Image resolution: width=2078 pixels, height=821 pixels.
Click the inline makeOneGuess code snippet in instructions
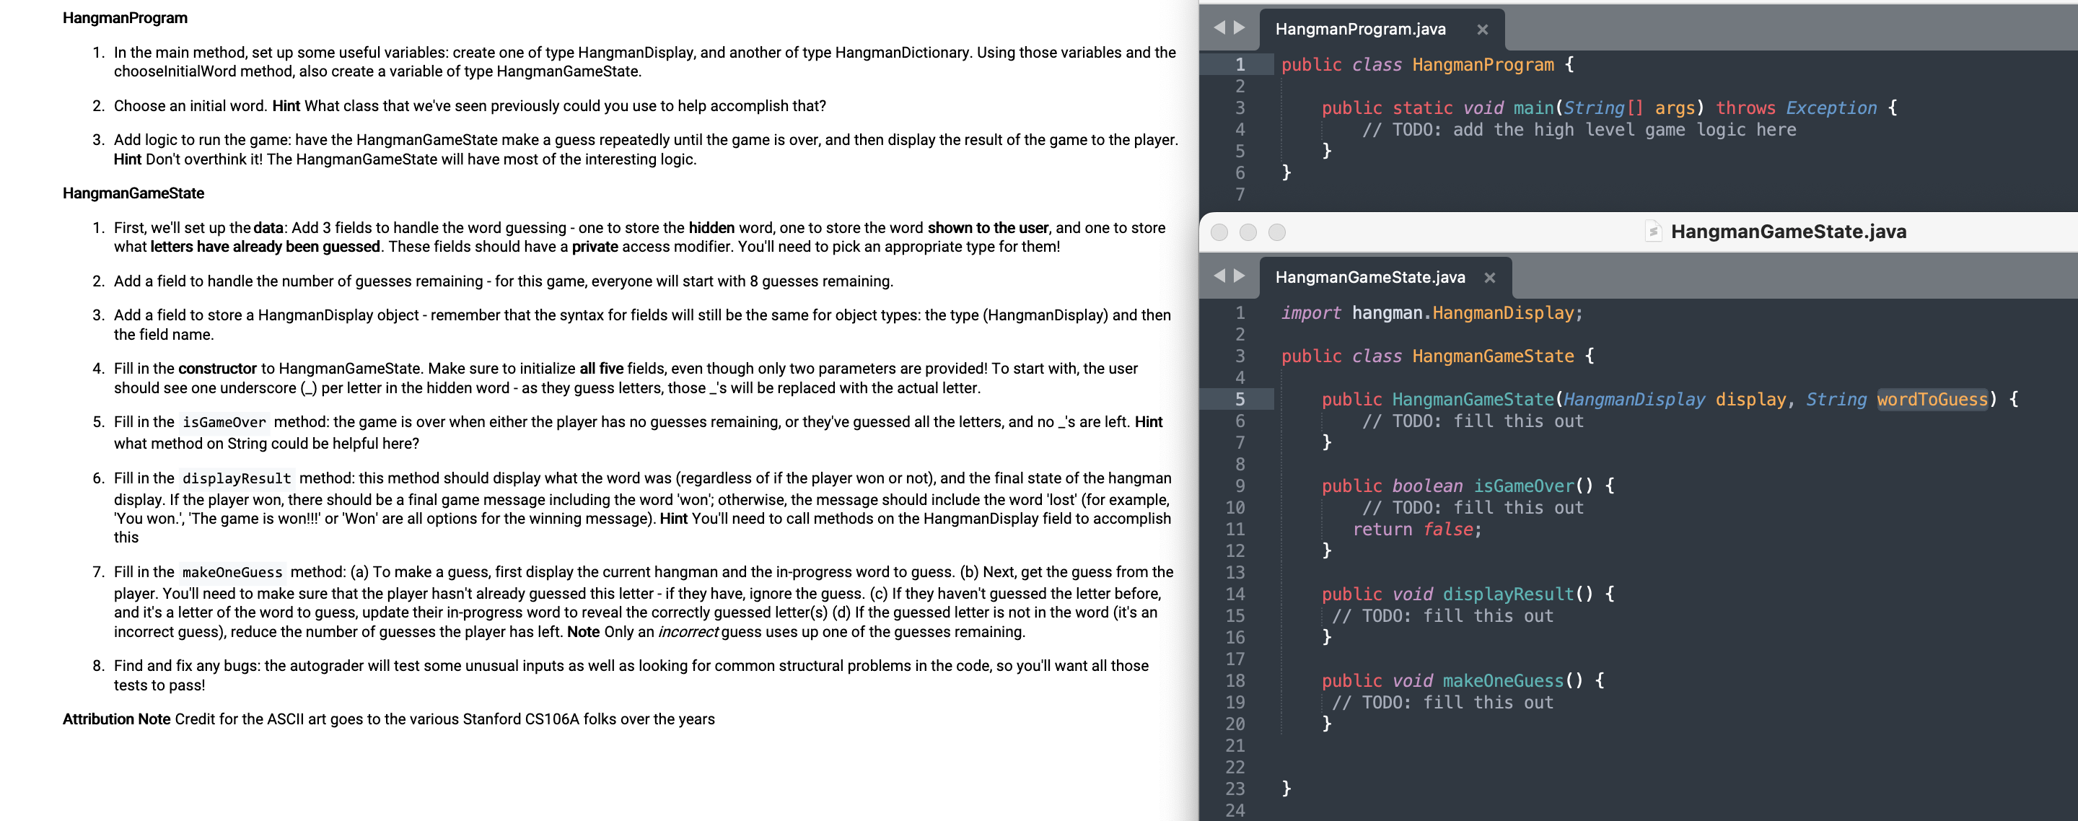click(x=232, y=573)
